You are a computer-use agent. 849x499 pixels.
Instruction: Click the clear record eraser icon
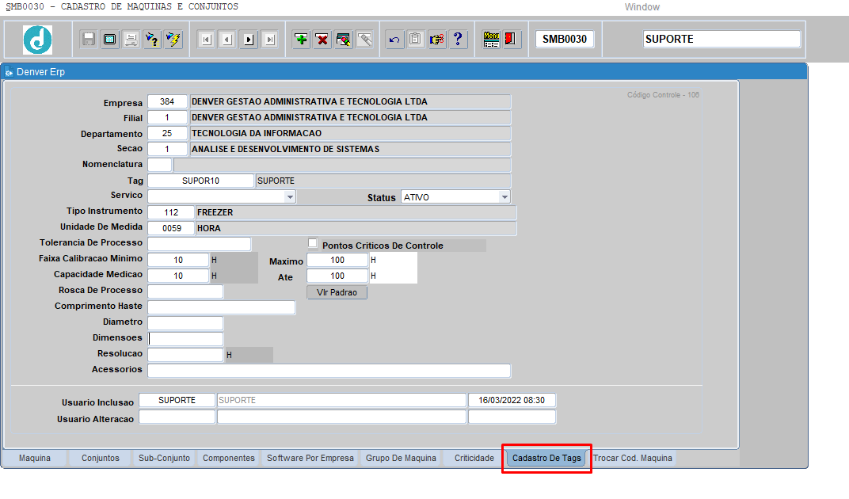pos(344,40)
